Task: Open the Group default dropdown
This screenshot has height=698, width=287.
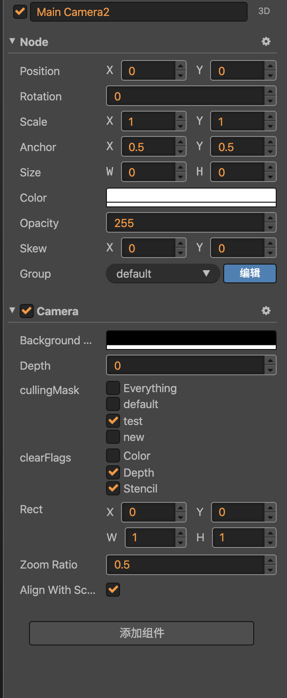Action: click(163, 273)
